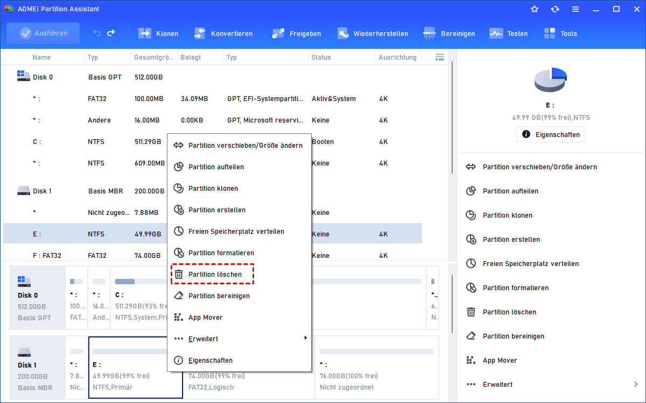Screen dimensions: 646x403
Task: Open the Klonen toolbar menu
Action: [159, 33]
